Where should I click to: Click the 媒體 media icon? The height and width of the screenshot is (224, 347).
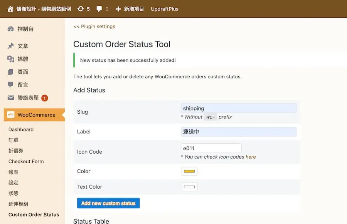point(11,59)
